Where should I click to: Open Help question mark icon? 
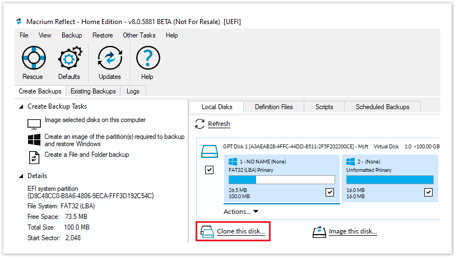147,58
